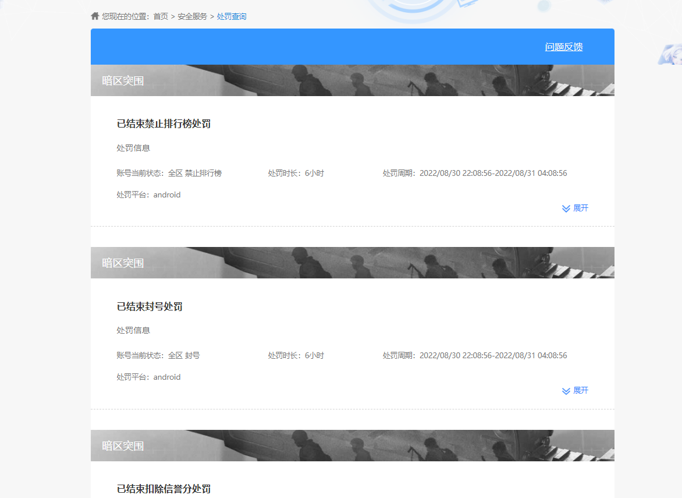Click 展开 under the ban penalty card
The width and height of the screenshot is (682, 498).
click(580, 390)
